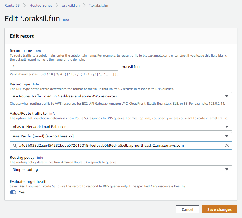Clear the load balancer search field

(x=227, y=145)
